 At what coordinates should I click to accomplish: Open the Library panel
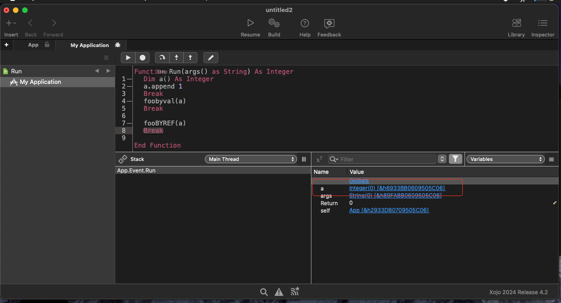click(516, 23)
